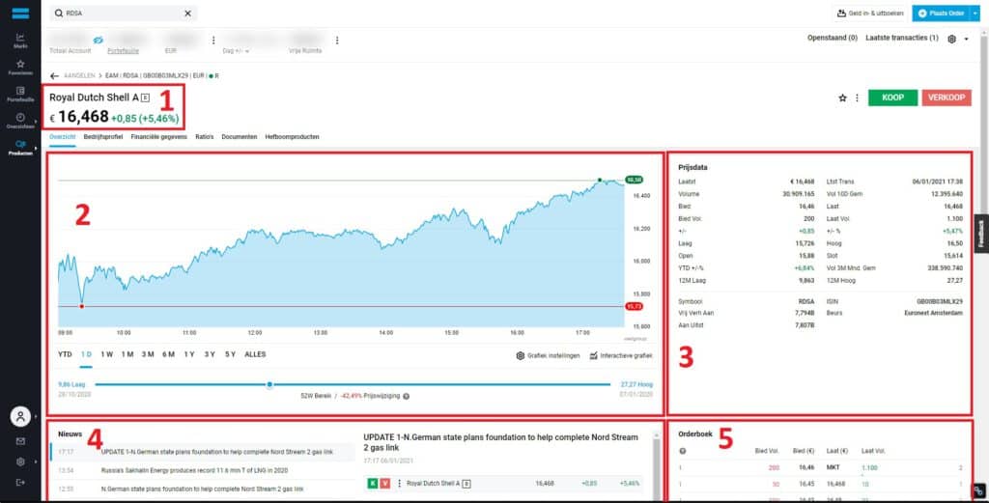Select 1D chart range

coord(86,355)
